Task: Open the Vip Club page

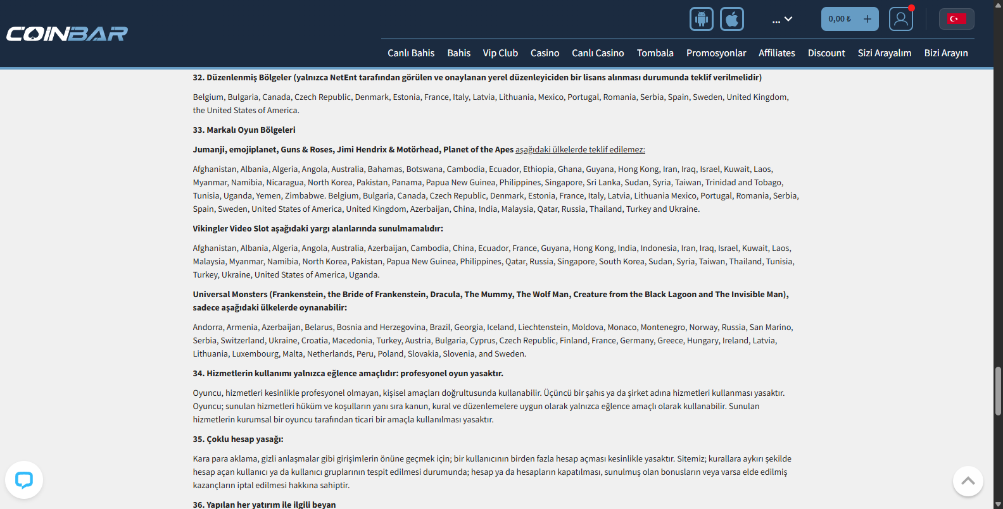Action: click(x=500, y=53)
